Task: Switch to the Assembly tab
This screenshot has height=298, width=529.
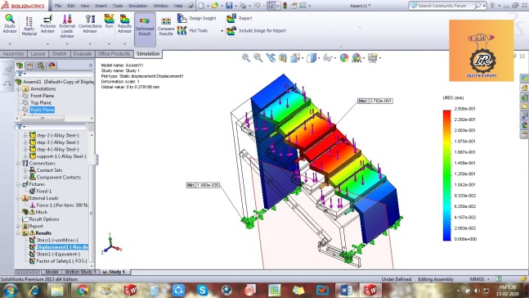Action: 14,54
